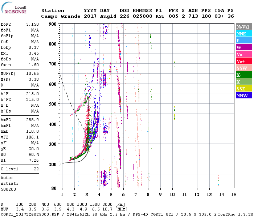
Task: Click the yE value 20.0
Action: click(34, 149)
